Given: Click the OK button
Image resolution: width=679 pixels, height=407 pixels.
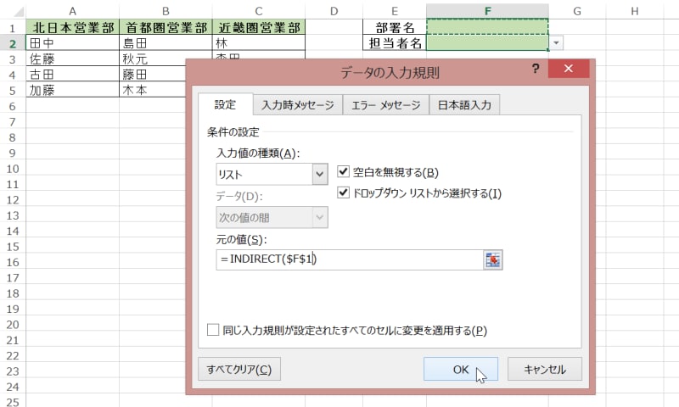Looking at the screenshot, I should [461, 369].
